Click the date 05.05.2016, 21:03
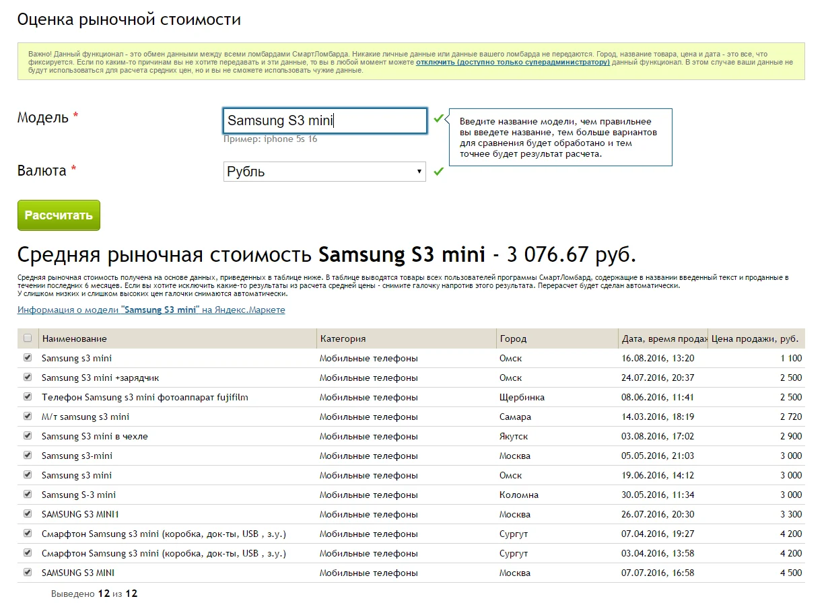828x609 pixels. click(658, 456)
